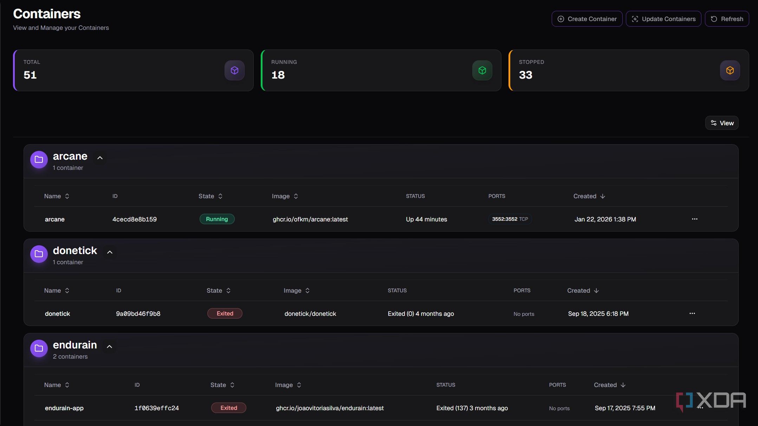758x426 pixels.
Task: Collapse the donetick group
Action: [110, 252]
